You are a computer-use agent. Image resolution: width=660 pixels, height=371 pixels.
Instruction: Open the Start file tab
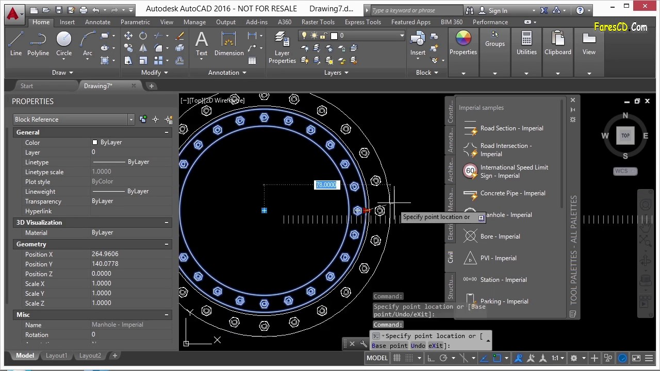pos(27,86)
